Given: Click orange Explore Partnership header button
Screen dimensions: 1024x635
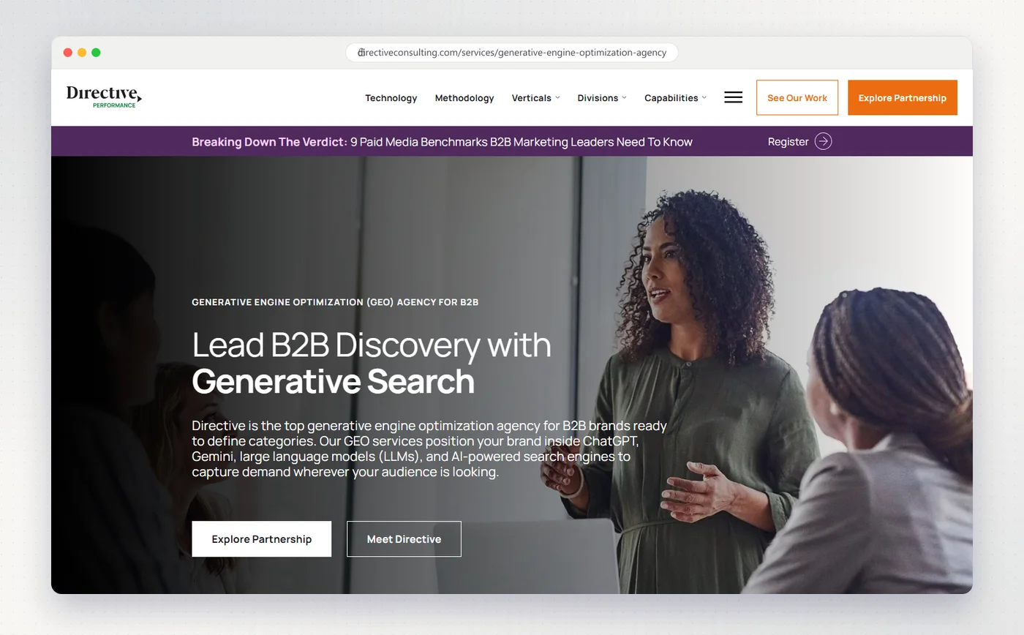Looking at the screenshot, I should click(x=902, y=98).
